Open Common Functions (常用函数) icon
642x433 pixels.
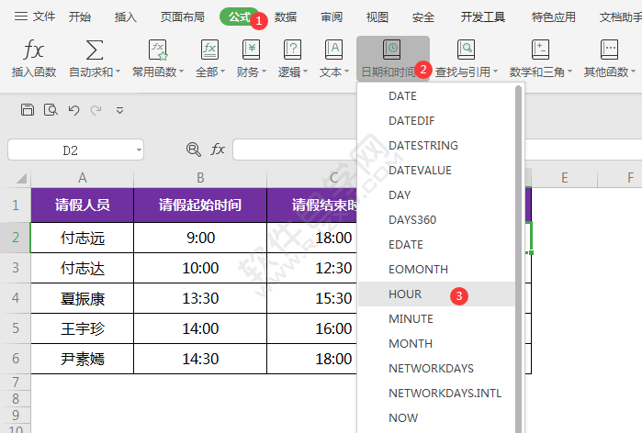coord(158,50)
